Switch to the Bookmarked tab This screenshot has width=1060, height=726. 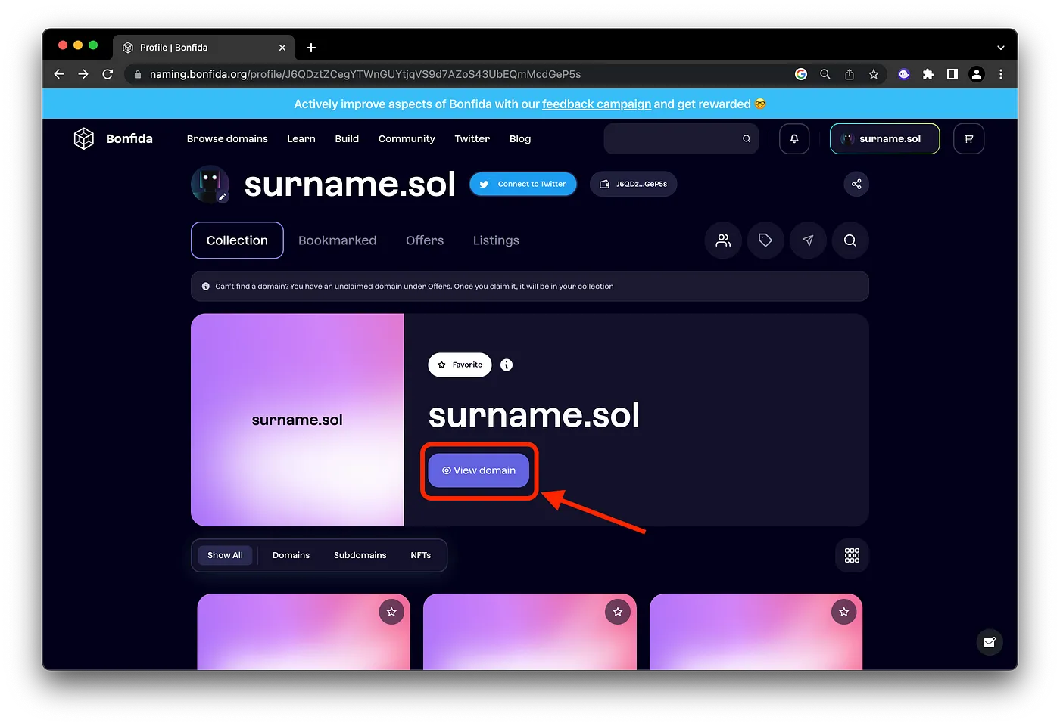[338, 240]
